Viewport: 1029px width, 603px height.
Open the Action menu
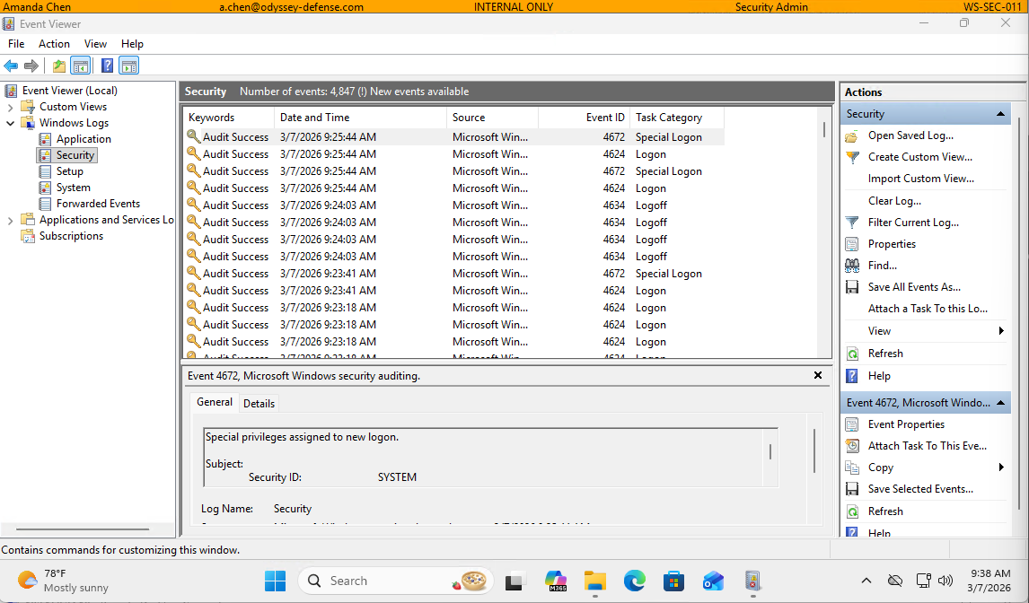tap(54, 43)
